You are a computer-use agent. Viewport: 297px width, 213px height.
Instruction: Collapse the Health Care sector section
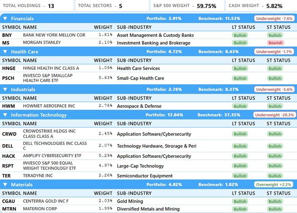tap(5, 52)
